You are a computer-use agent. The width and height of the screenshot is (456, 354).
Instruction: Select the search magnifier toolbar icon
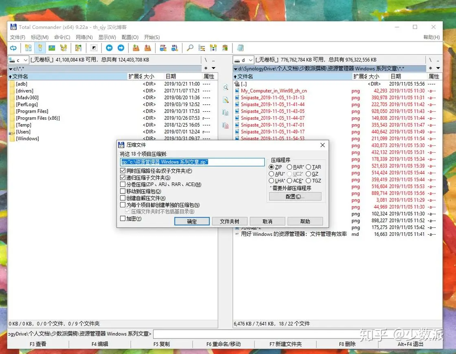(190, 48)
